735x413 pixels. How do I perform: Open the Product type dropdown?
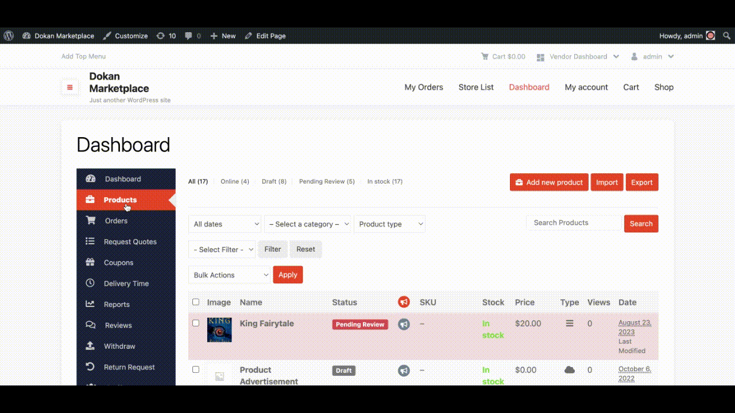click(389, 224)
